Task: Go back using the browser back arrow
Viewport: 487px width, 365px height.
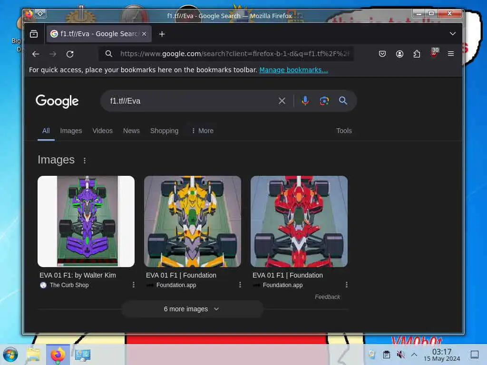Action: click(36, 54)
